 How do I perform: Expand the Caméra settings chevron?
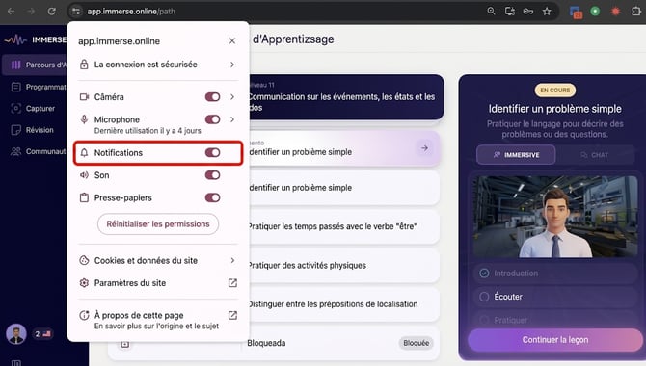232,96
